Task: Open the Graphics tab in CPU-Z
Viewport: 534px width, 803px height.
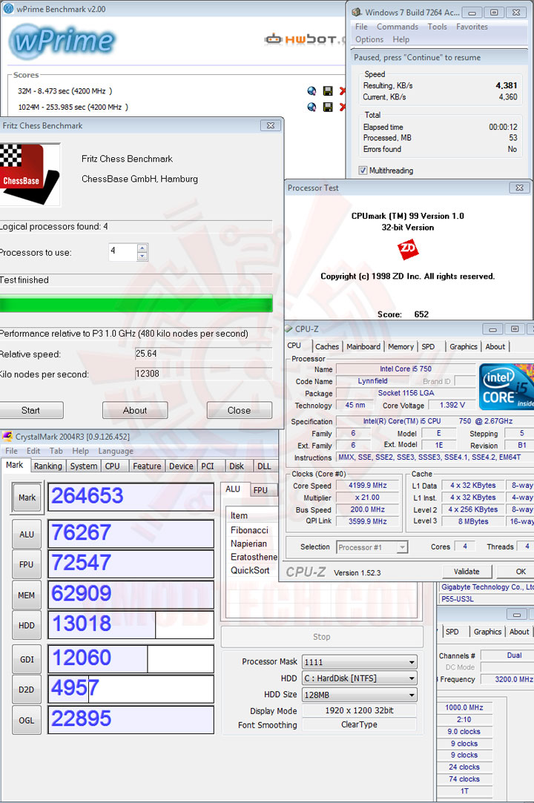Action: 464,347
